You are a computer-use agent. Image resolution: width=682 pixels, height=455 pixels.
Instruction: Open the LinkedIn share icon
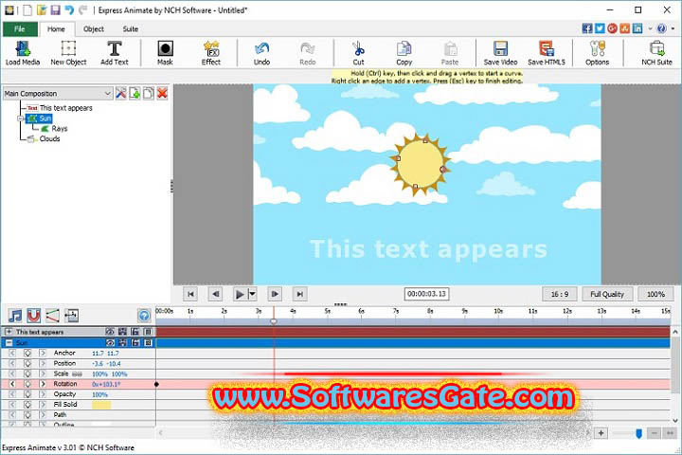click(x=637, y=28)
